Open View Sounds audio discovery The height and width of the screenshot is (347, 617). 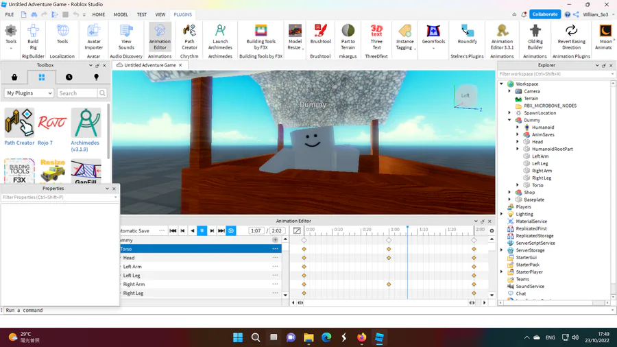pyautogui.click(x=126, y=37)
